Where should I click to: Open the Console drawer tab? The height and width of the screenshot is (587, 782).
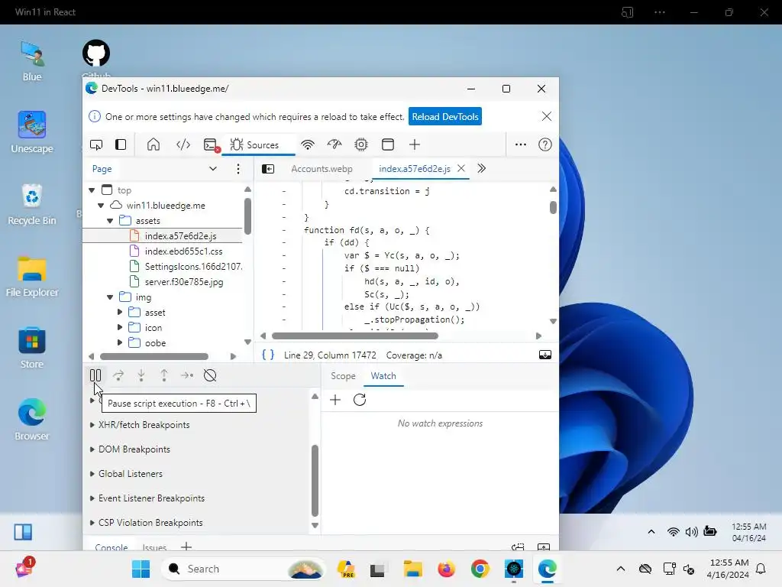point(111,546)
